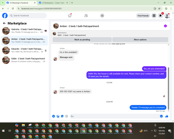Click the message input field Aa
Viewport: 174px width, 139px height.
[x=115, y=116]
